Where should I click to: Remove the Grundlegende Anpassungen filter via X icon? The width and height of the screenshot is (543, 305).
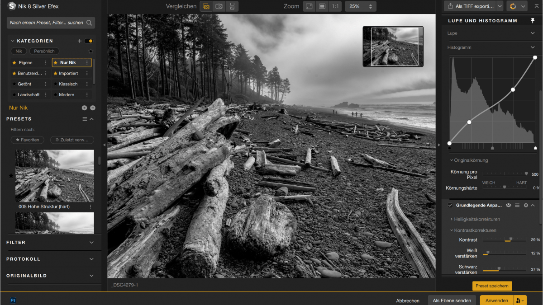[526, 205]
